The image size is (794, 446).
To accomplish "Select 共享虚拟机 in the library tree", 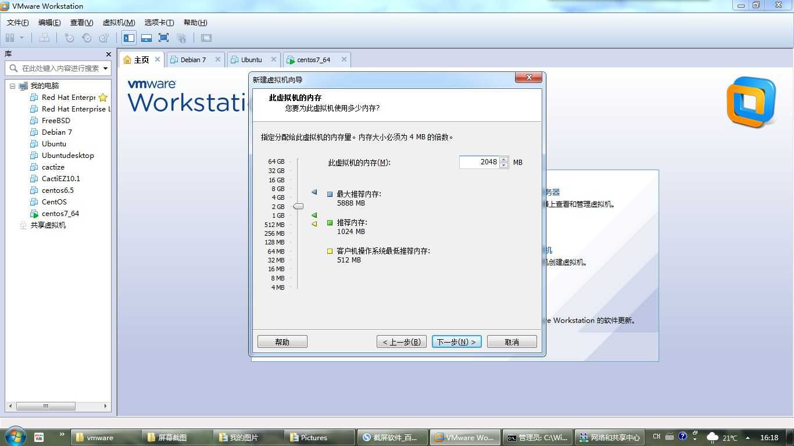I will 48,225.
